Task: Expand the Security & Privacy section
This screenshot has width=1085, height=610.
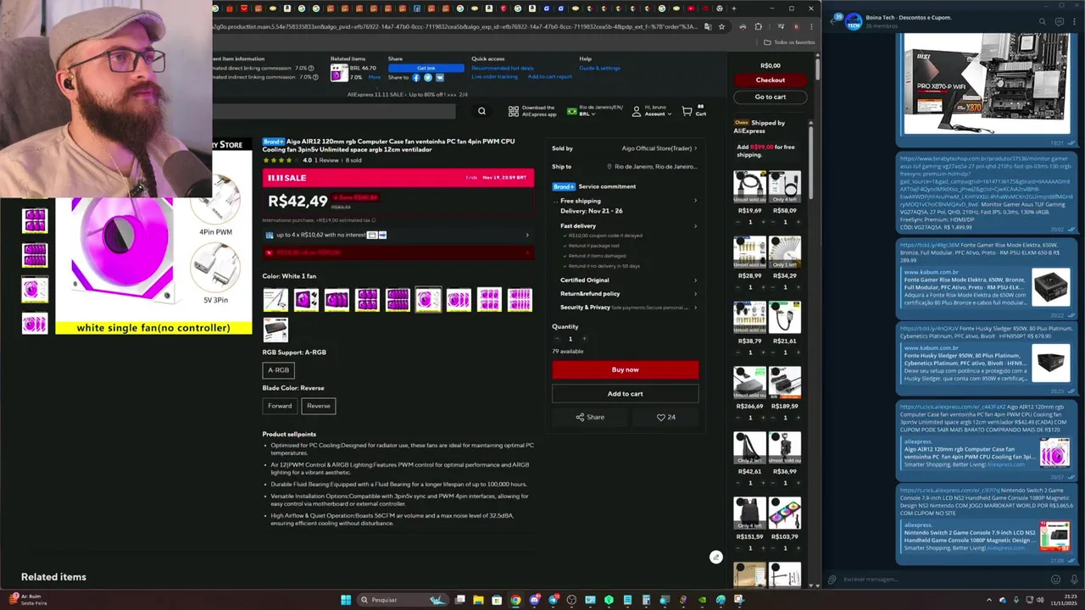Action: coord(628,308)
